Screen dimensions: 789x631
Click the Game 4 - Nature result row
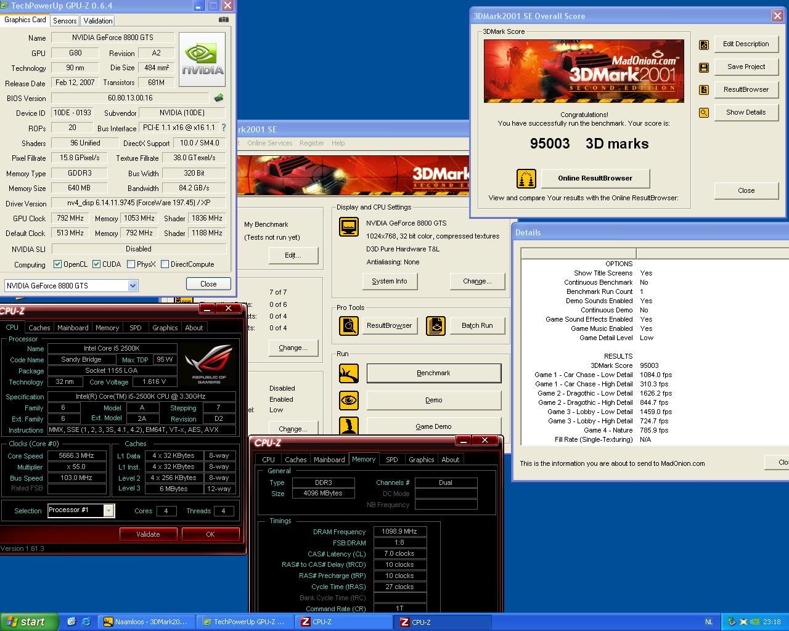655,430
